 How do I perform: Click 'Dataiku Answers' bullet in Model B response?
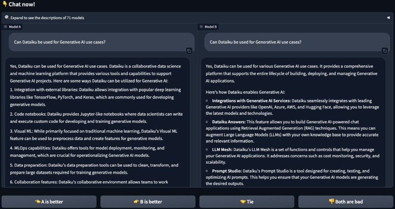coord(231,121)
